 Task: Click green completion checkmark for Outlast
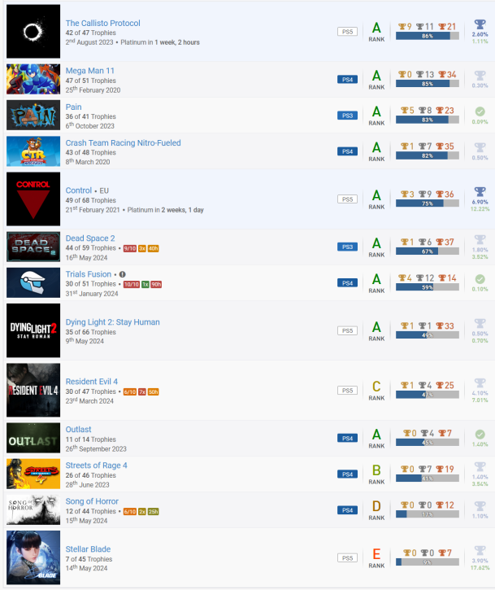[480, 435]
